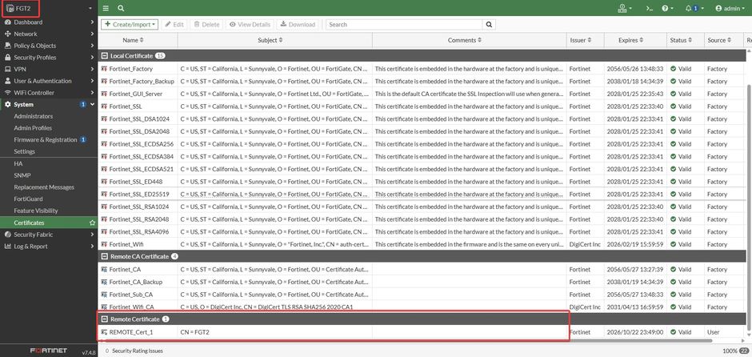Click the Download button

[x=298, y=25]
